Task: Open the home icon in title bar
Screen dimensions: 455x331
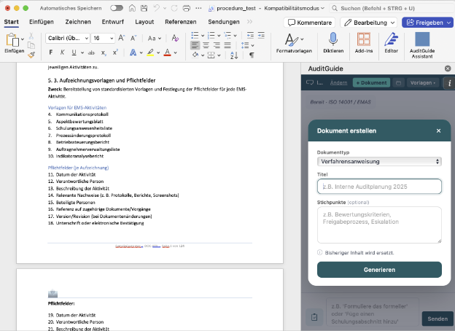Action: coord(132,8)
